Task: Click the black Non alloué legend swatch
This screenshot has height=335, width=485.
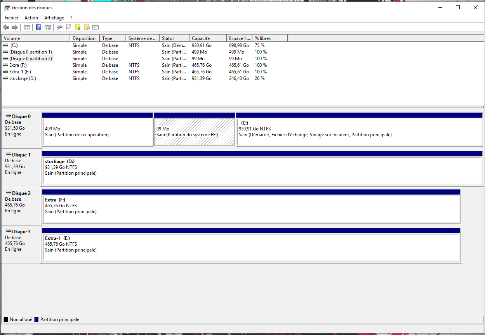Action: click(x=6, y=319)
